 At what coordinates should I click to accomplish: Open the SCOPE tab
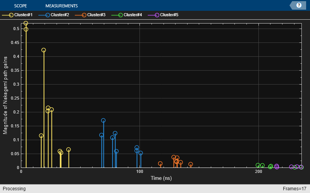point(21,6)
